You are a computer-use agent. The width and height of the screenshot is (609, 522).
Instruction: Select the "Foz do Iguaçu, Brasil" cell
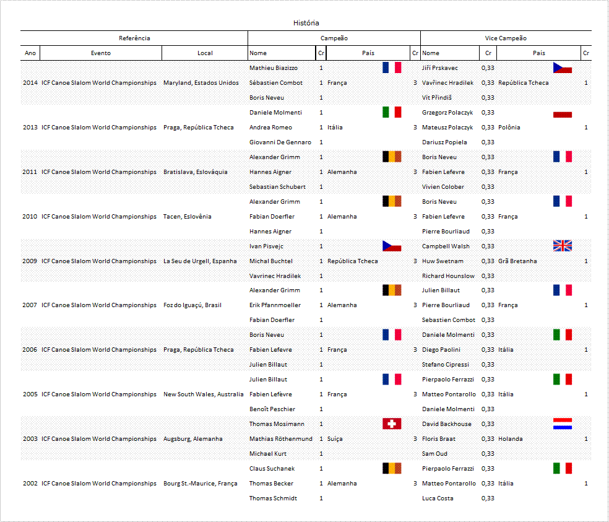[x=192, y=305]
